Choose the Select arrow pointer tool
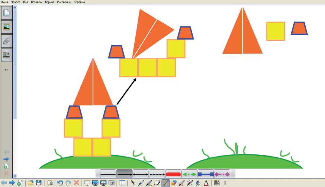Screen dimensions: 325x187 pos(133,183)
